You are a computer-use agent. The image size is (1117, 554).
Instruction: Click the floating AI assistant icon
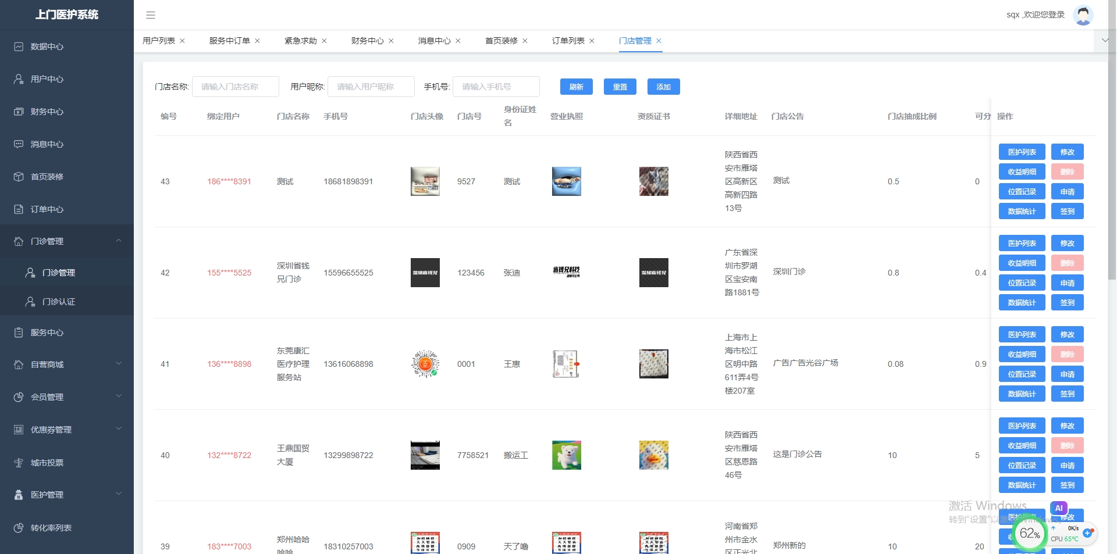(x=1059, y=508)
